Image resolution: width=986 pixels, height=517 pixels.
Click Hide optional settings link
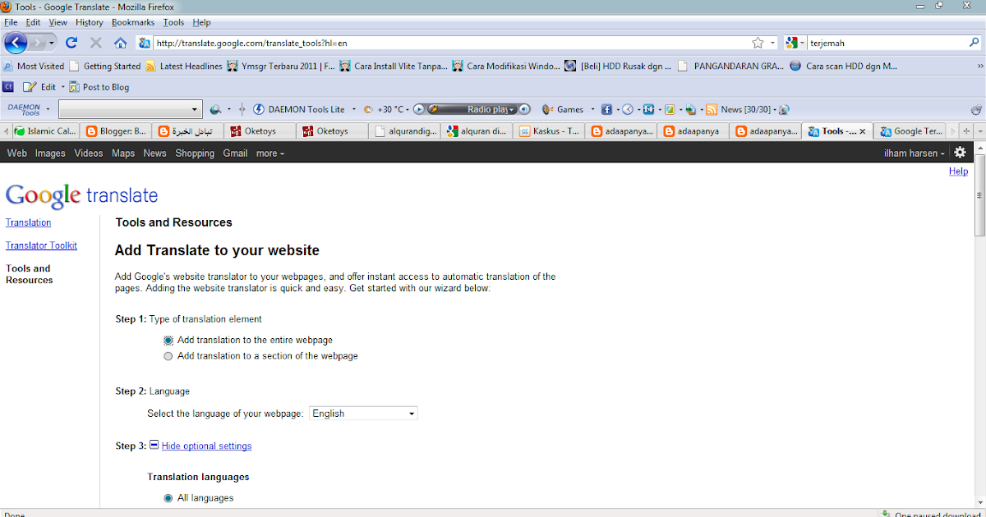point(206,446)
